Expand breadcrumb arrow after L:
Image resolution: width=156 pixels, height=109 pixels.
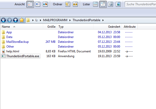[41, 20]
